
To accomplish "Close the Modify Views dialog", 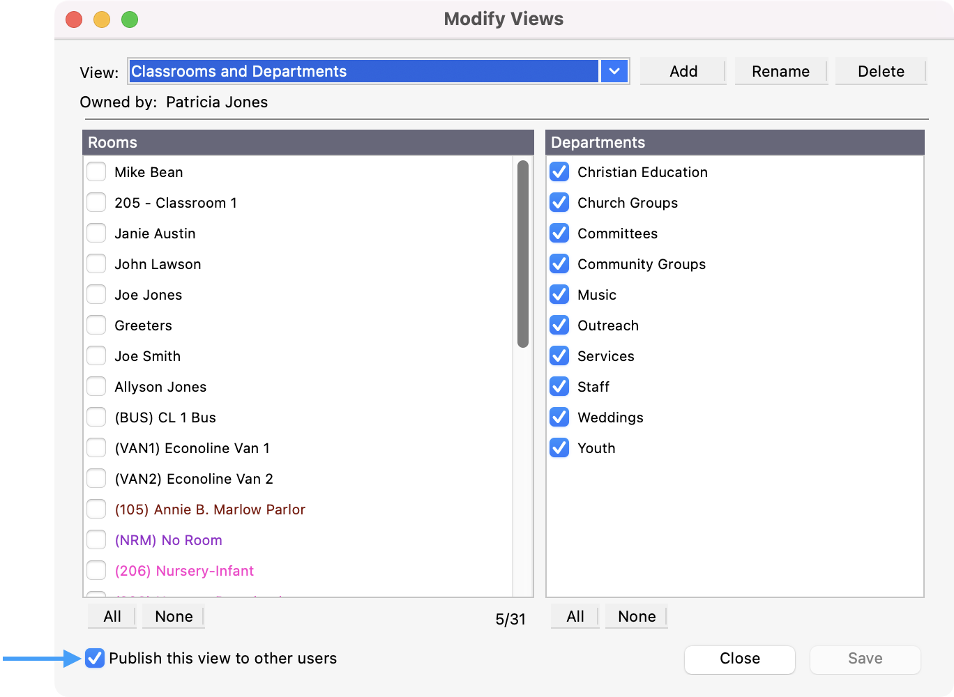I will (x=739, y=659).
